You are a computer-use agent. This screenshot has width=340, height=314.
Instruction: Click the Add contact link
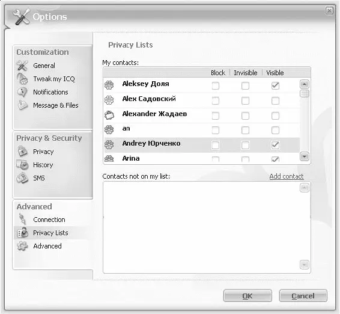tap(287, 176)
